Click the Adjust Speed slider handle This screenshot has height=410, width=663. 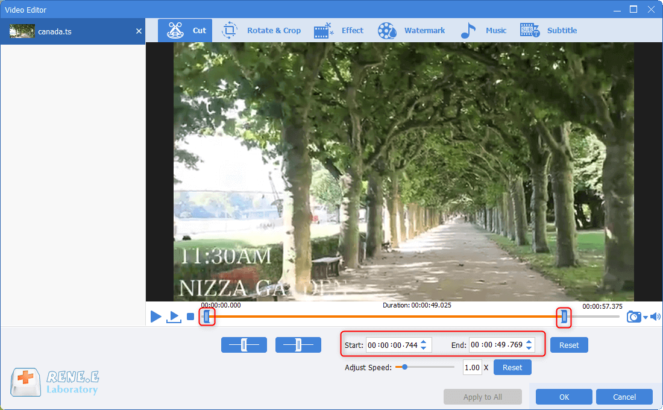[x=404, y=367]
